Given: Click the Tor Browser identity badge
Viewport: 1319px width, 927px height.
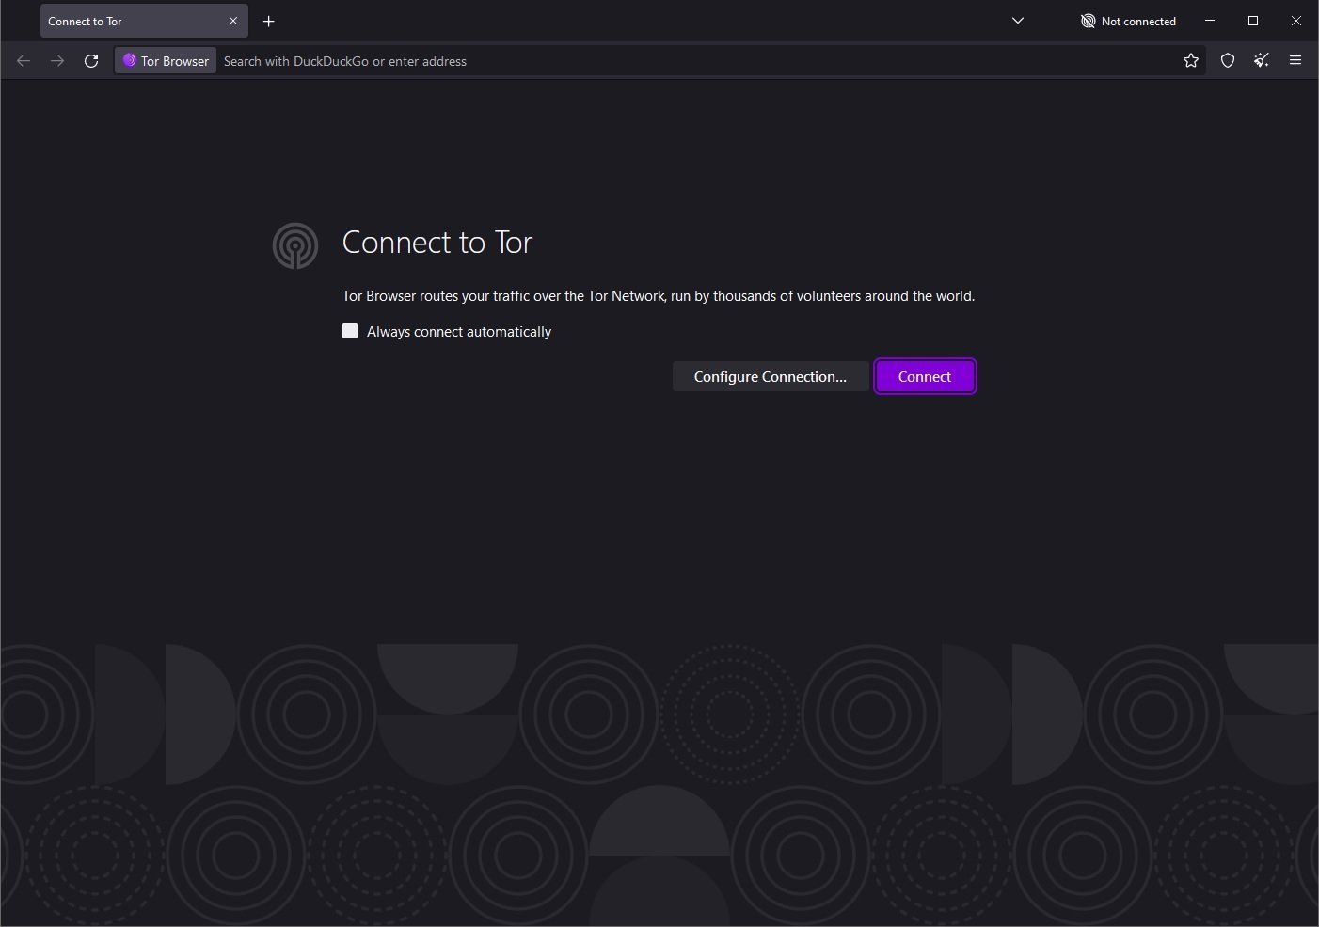Looking at the screenshot, I should pos(166,61).
